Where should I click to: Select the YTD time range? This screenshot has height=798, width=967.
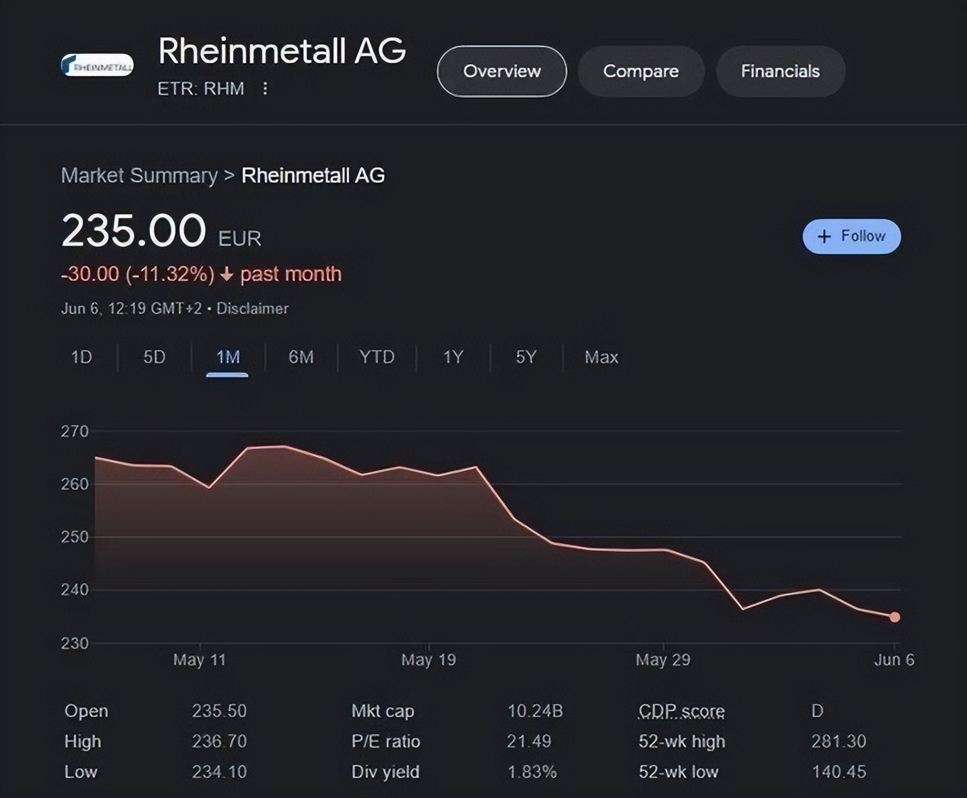376,357
